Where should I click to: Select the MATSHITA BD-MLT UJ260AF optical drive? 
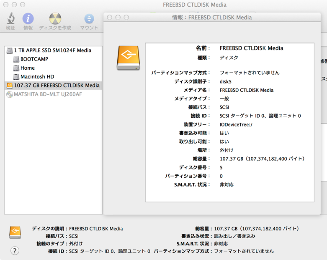point(48,94)
